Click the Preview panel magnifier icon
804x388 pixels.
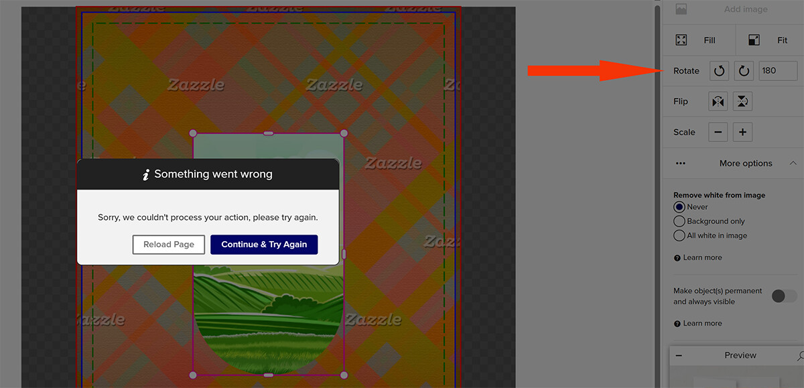[x=801, y=356]
